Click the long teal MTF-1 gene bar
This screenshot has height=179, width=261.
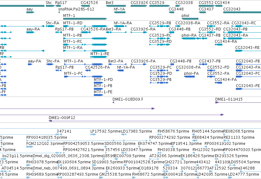tap(85, 19)
